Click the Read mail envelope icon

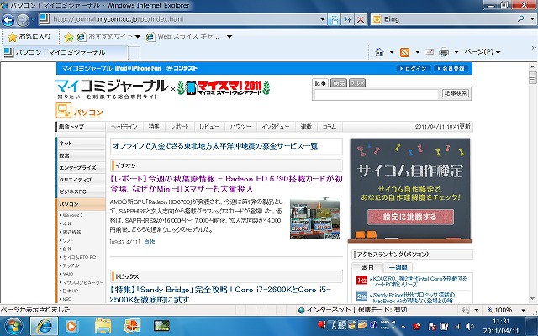click(430, 52)
